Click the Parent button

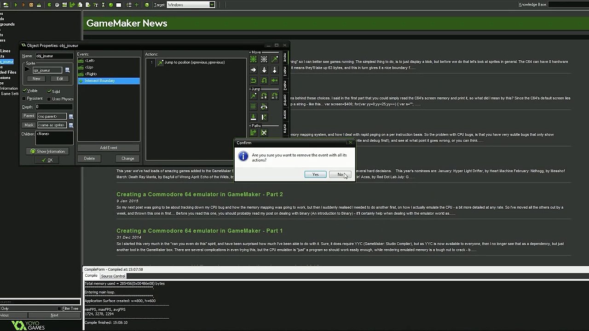(x=29, y=116)
